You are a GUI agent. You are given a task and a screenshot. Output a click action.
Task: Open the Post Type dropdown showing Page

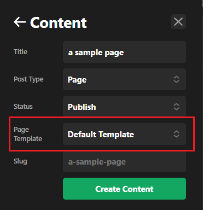click(x=124, y=79)
